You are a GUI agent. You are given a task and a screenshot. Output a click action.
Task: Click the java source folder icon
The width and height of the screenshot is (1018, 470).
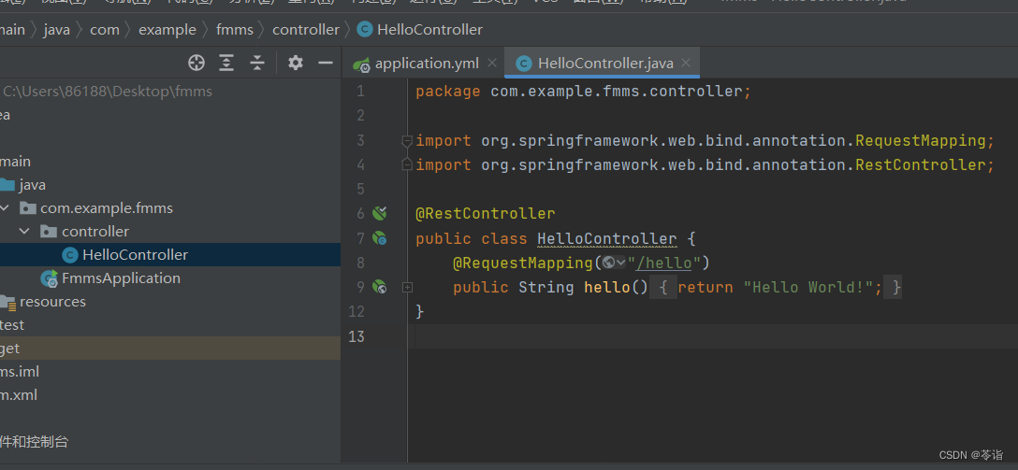click(7, 185)
